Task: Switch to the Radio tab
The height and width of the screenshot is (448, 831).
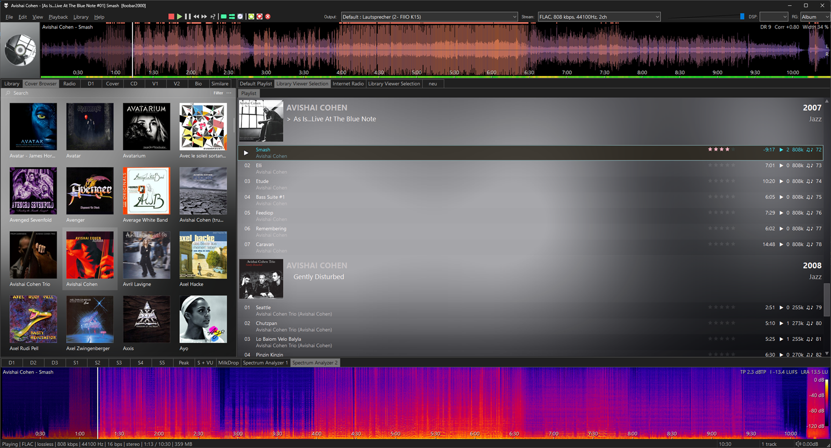Action: [70, 84]
